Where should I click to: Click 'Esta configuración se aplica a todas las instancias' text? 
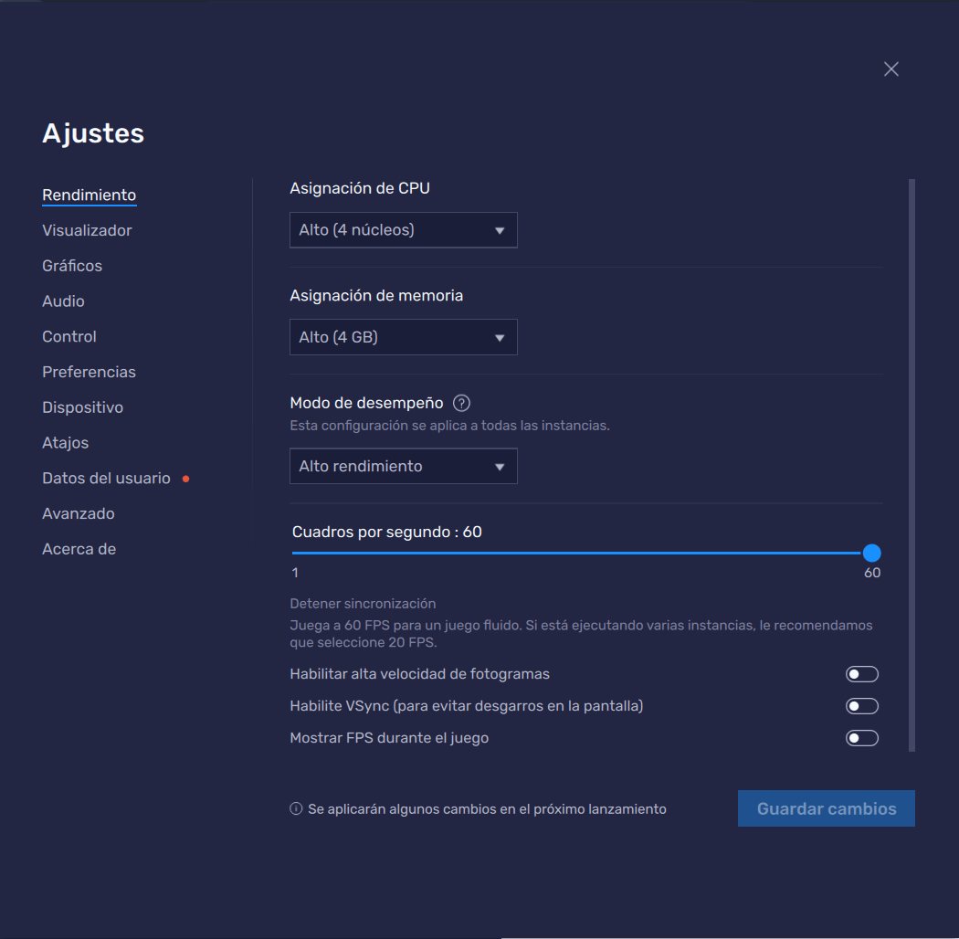449,426
